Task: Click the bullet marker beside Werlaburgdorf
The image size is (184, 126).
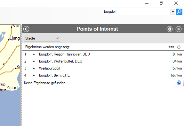Action: click(x=34, y=68)
